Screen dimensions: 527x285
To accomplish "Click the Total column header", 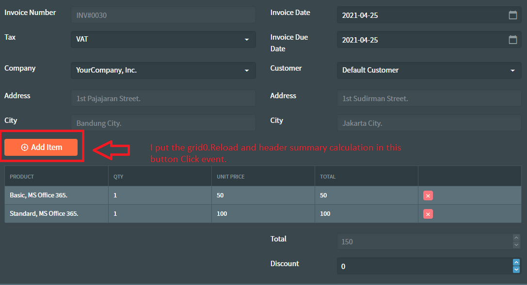I will (x=367, y=176).
